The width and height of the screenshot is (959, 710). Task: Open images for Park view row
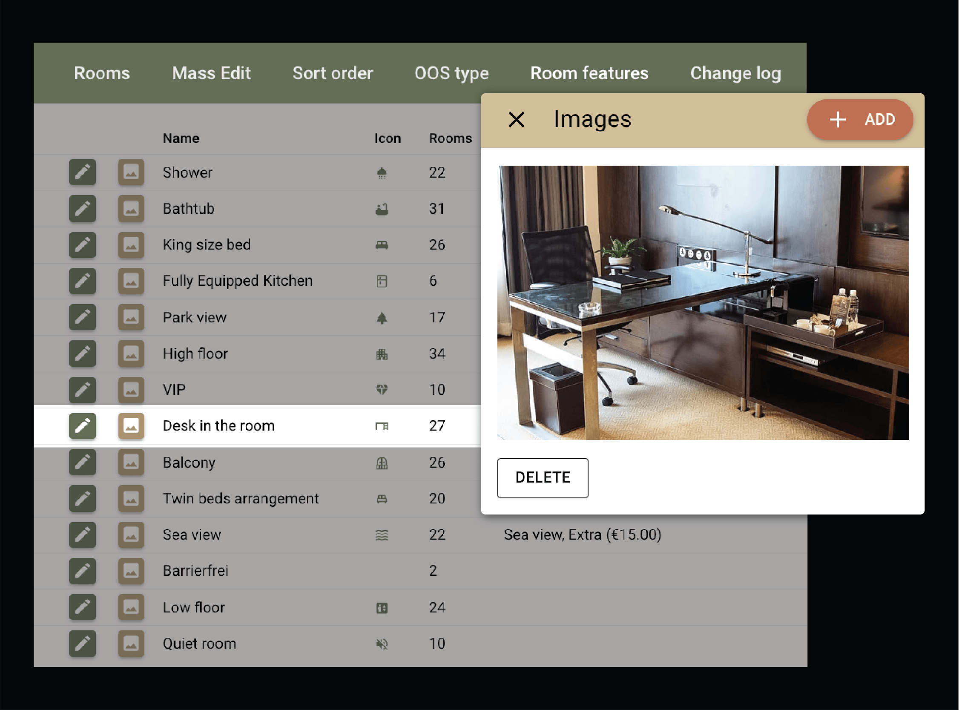point(131,317)
